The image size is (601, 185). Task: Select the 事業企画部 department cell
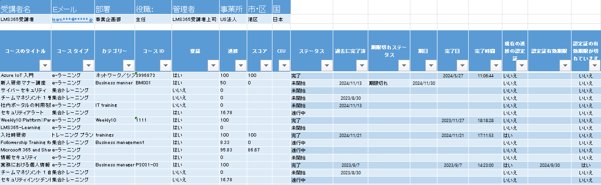[x=114, y=19]
